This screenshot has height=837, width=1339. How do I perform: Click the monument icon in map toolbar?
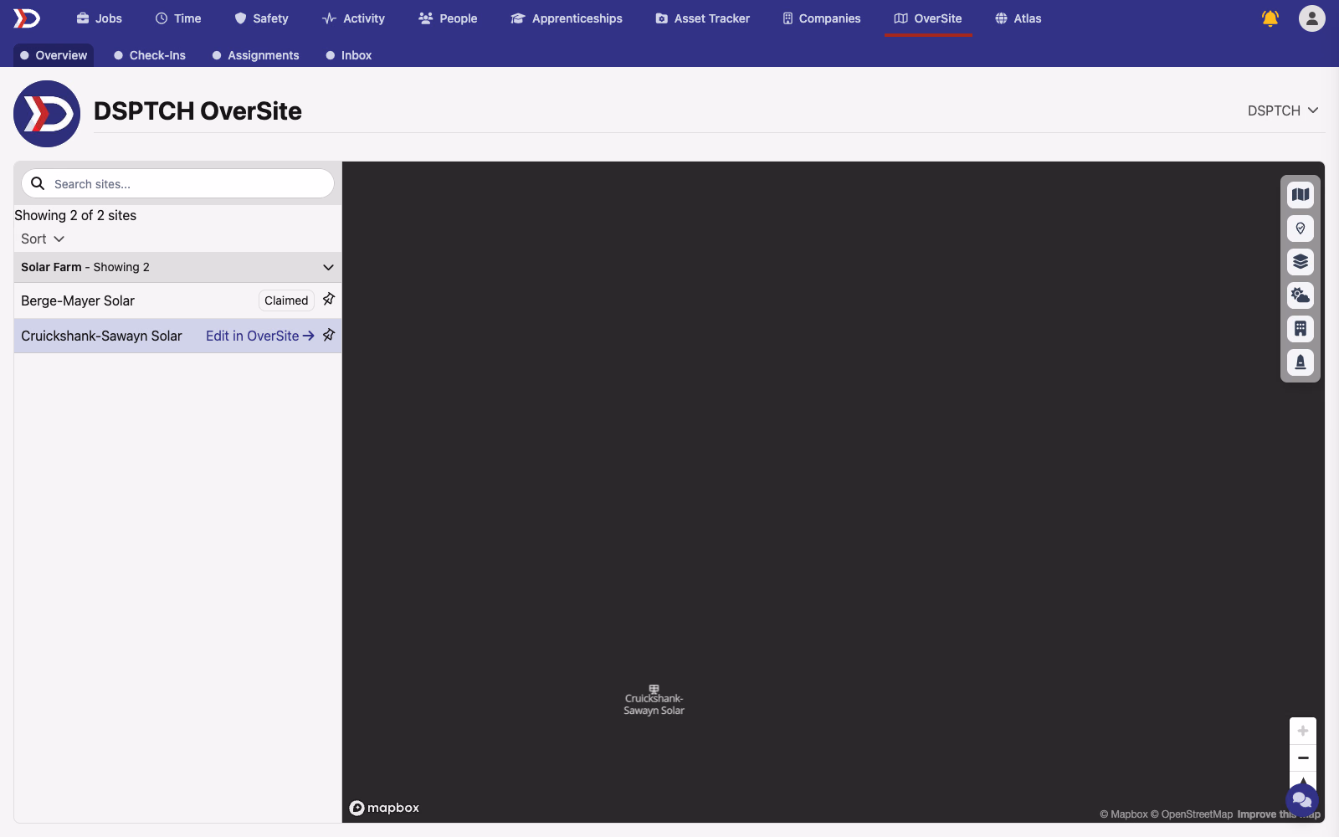coord(1301,362)
